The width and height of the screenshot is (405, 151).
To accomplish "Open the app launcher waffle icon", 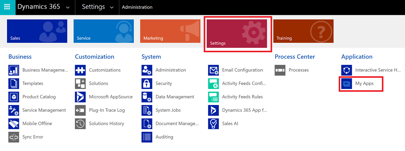I will (x=7, y=7).
